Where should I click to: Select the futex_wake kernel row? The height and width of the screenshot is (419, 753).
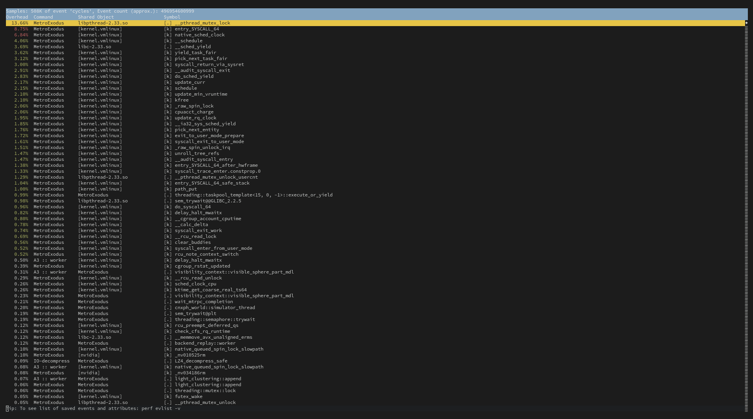tap(188, 396)
